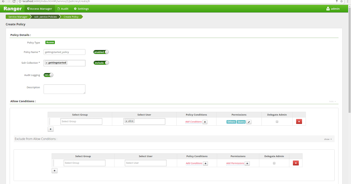The height and width of the screenshot is (184, 351).
Task: Open the Access Manager menu
Action: [39, 8]
